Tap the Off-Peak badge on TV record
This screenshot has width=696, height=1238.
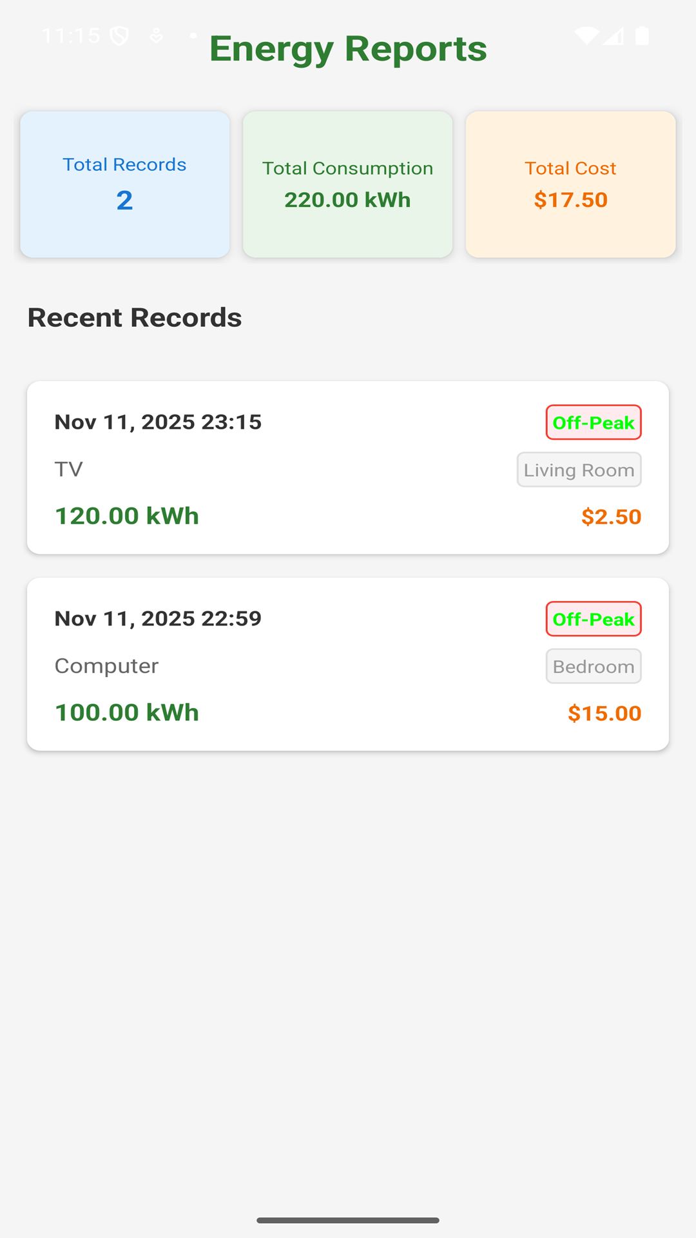(x=594, y=422)
